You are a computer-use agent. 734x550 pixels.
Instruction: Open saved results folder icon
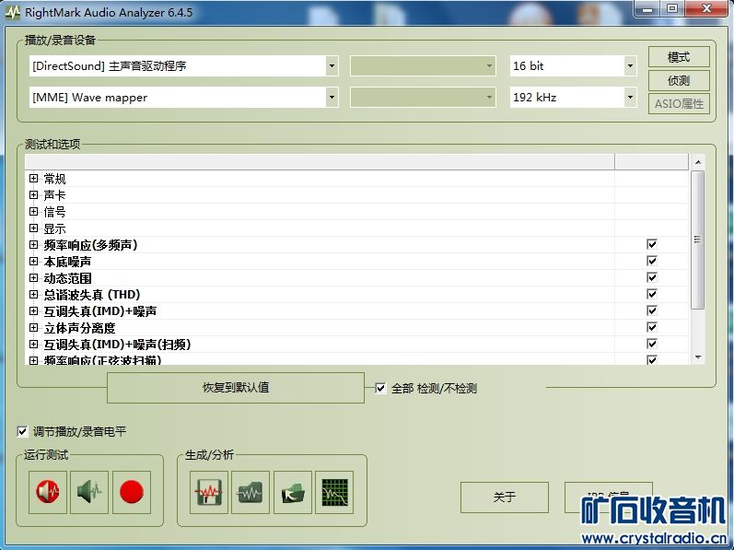(x=293, y=492)
